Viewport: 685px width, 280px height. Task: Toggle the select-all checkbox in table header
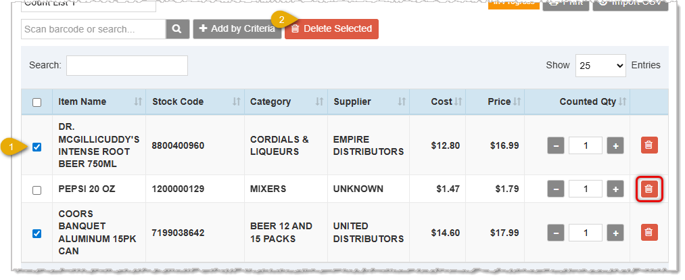(37, 102)
